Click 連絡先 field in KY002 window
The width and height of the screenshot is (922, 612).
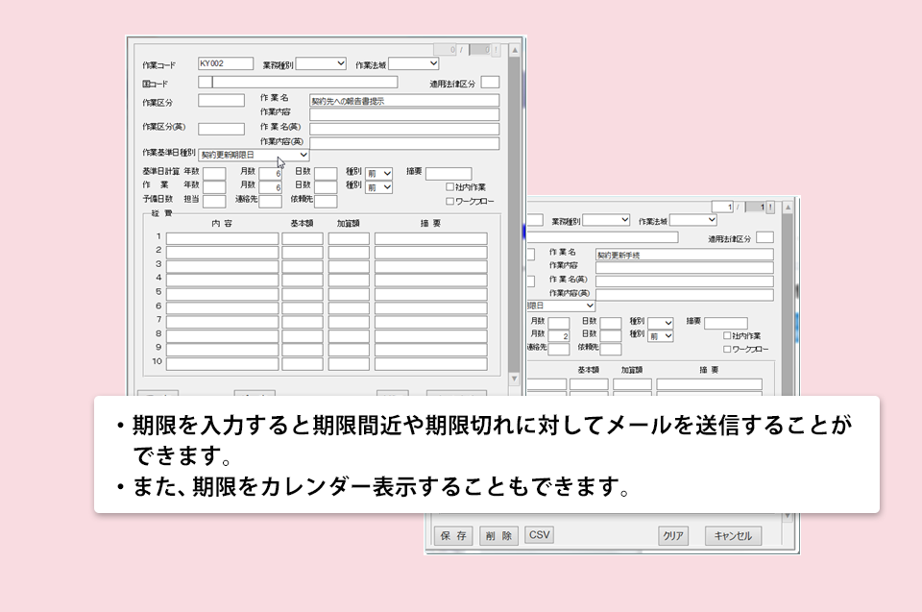271,201
